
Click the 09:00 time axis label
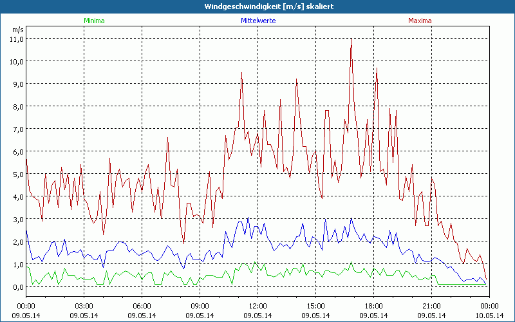(x=200, y=305)
